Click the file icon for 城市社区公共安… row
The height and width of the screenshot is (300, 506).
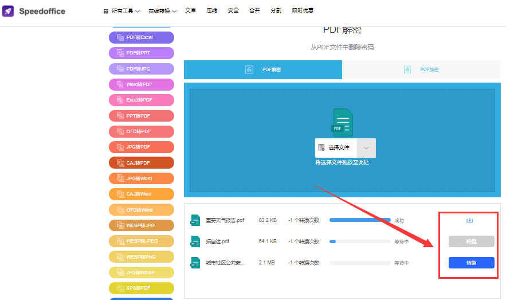(x=195, y=263)
